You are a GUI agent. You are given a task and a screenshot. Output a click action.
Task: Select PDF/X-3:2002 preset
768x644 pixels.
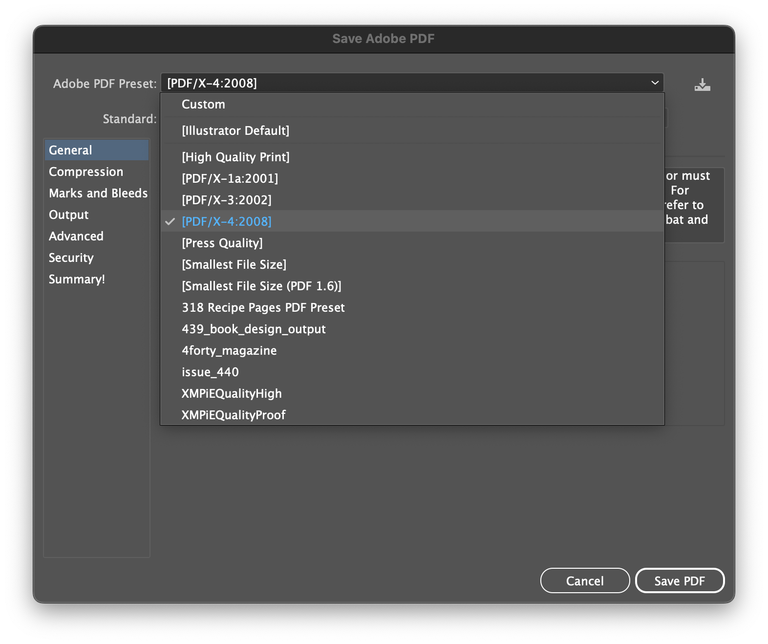click(x=412, y=200)
